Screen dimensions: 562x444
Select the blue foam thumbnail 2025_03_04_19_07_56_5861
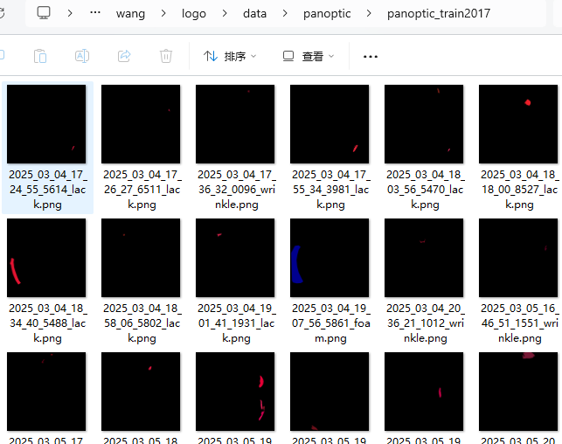(330, 258)
